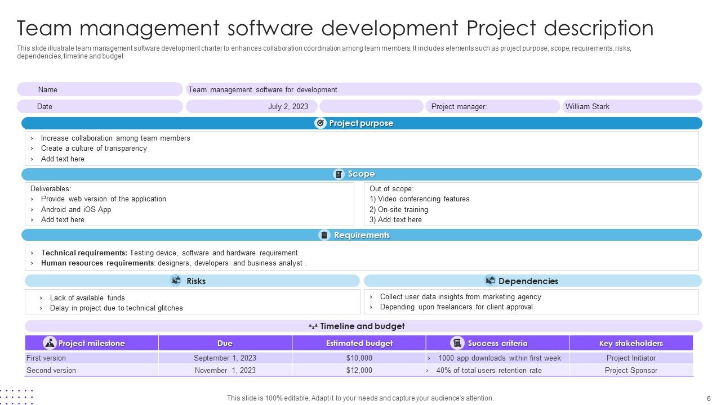This screenshot has width=721, height=405.
Task: Click the Timeline and budget icon
Action: click(x=312, y=326)
